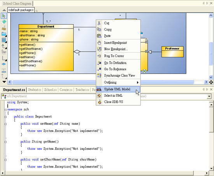Collapse the public class Department region
Screen dimensions: 214x176
(x=5, y=117)
